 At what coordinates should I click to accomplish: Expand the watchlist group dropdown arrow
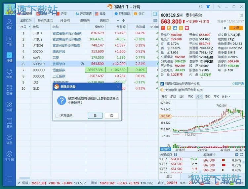point(118,20)
